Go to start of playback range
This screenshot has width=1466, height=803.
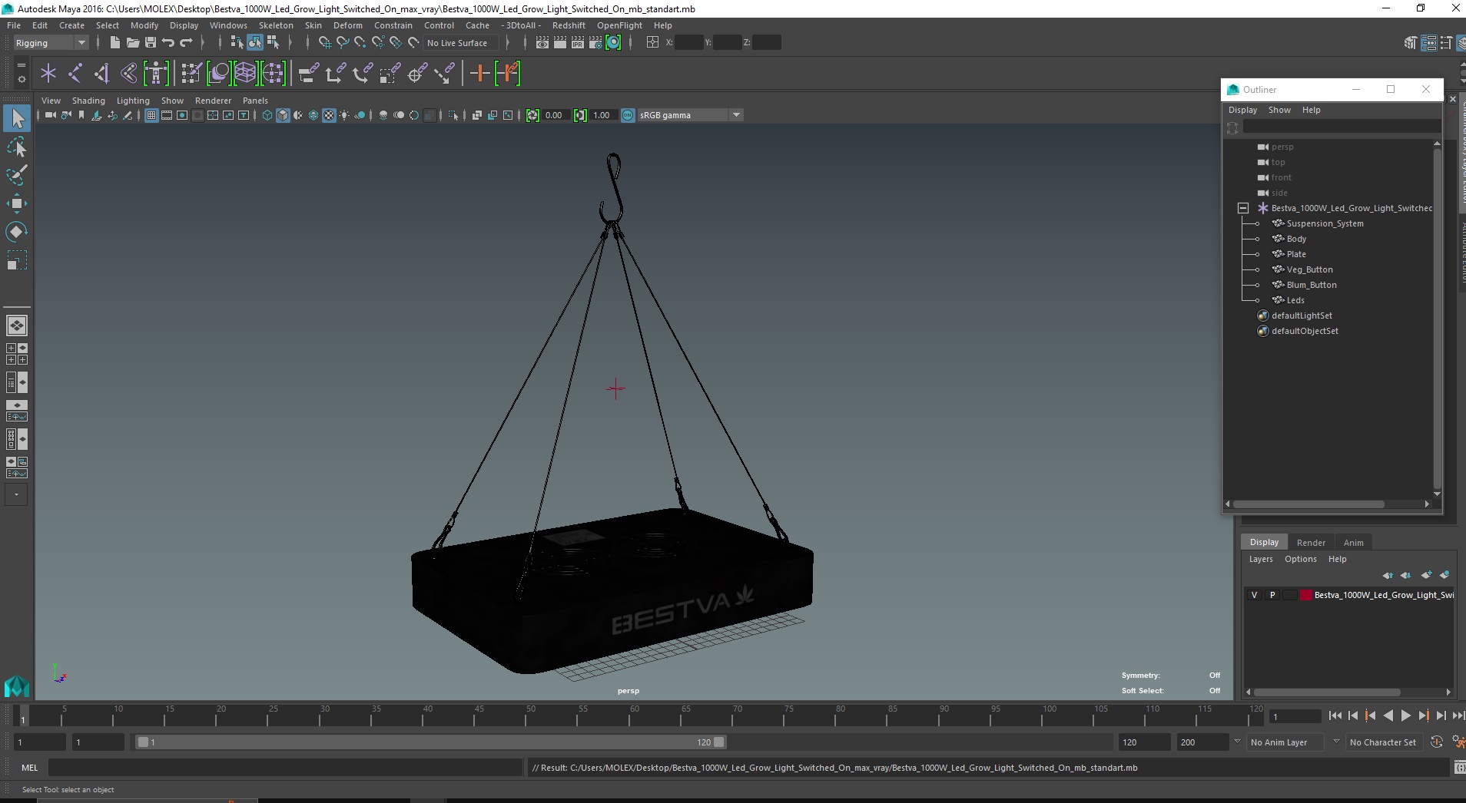(1335, 715)
